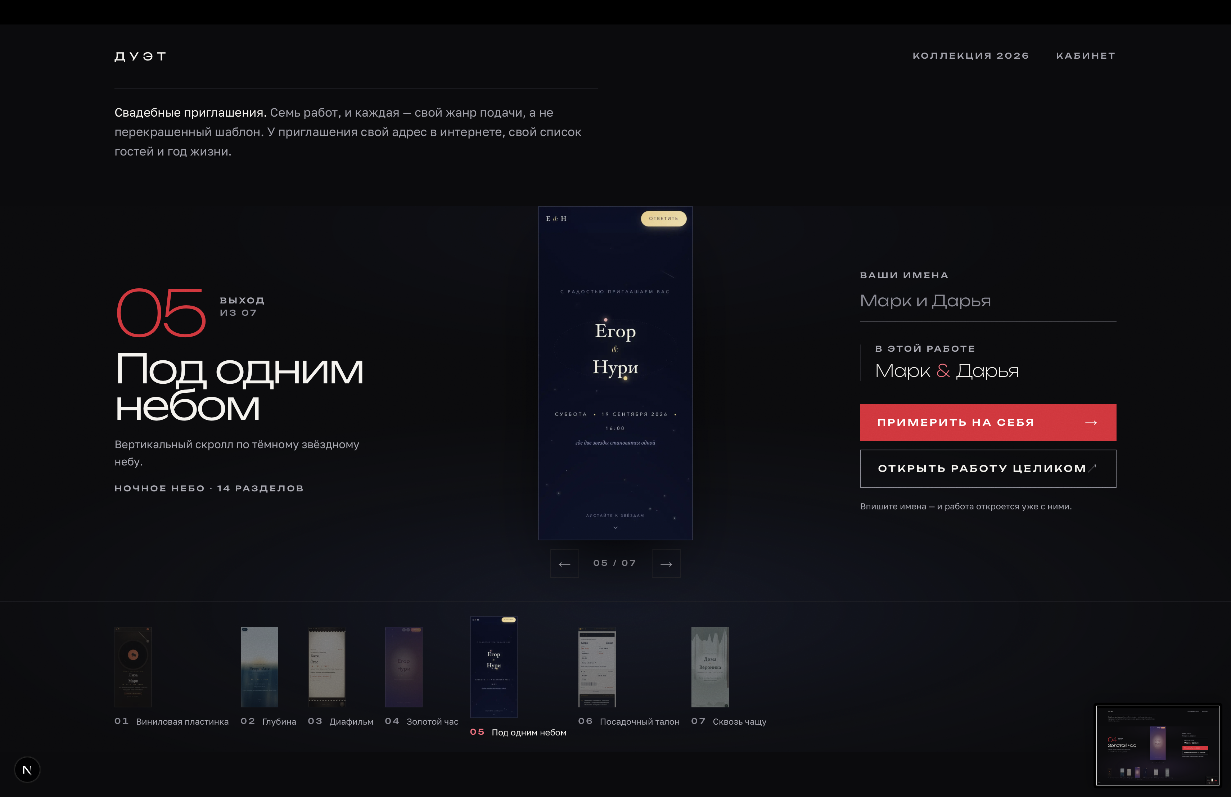Select the Посадочный талон thumbnail
The width and height of the screenshot is (1231, 797).
click(x=597, y=667)
